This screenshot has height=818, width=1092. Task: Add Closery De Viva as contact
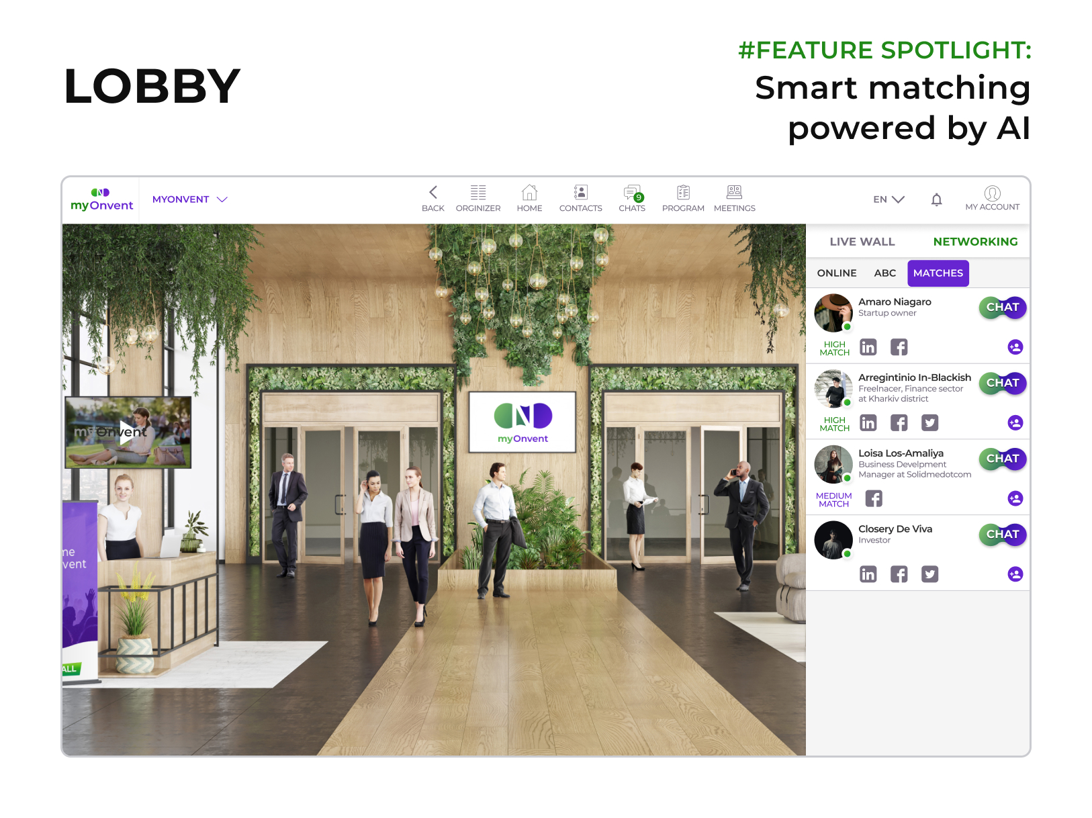(x=1015, y=574)
